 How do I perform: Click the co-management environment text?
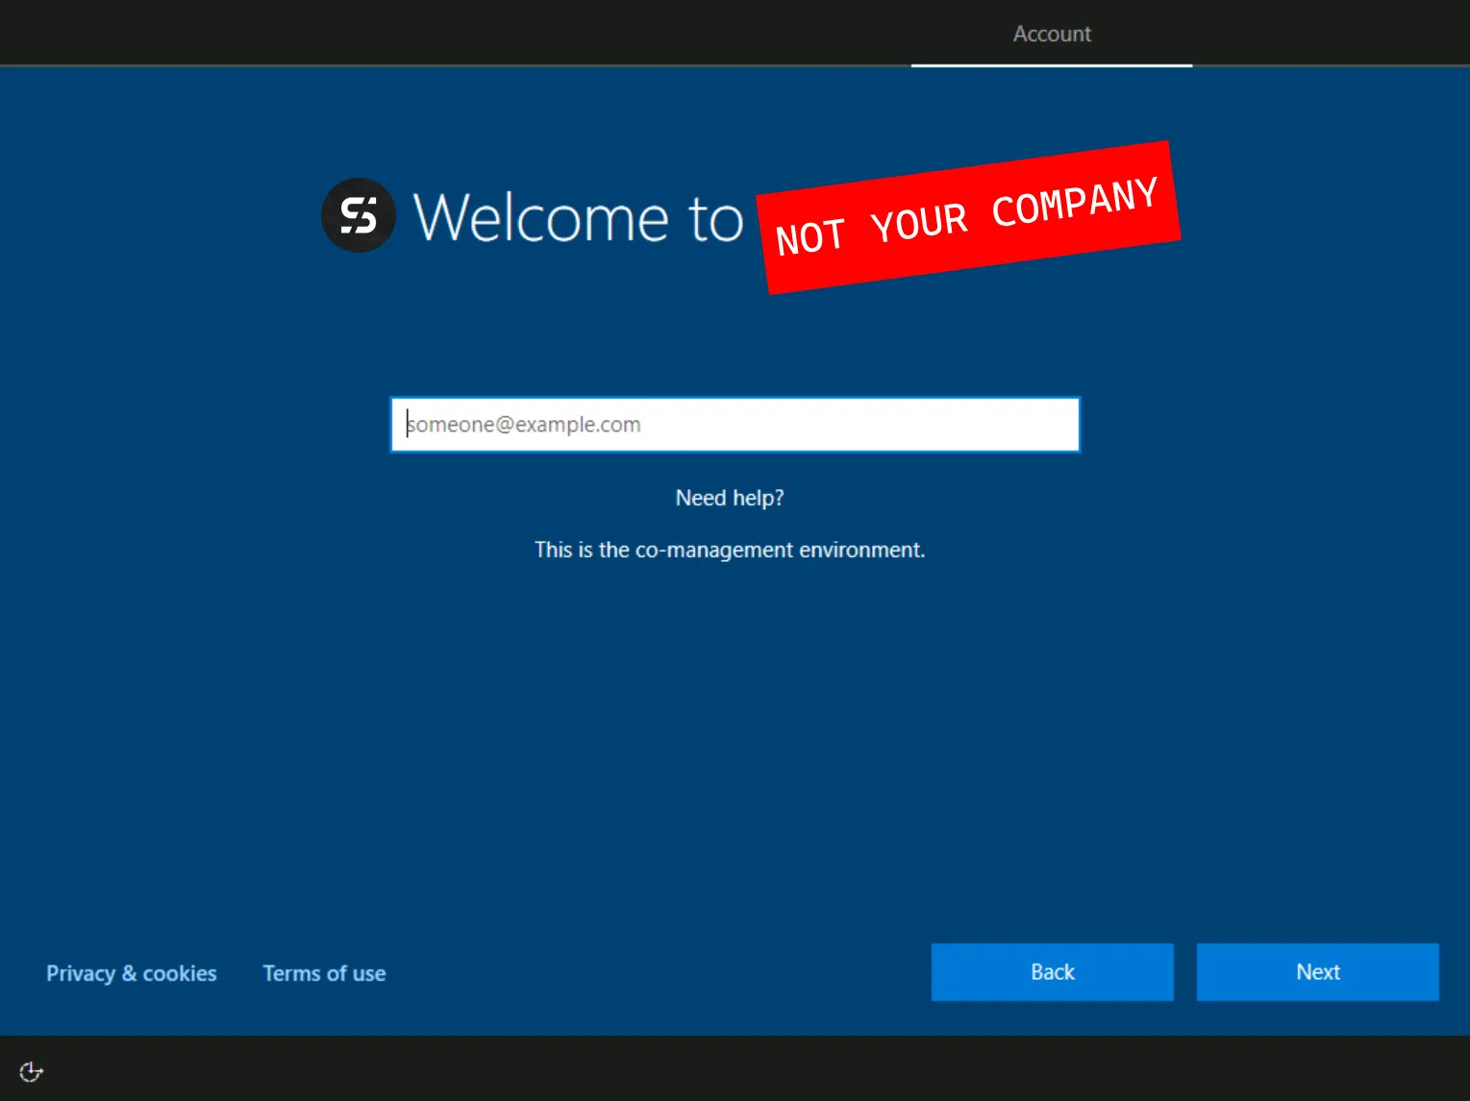pos(730,550)
